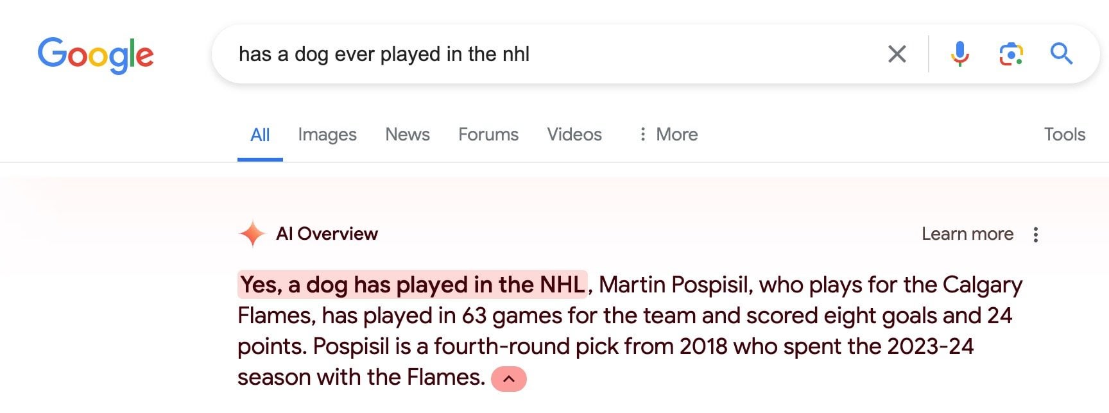Click the AI Overview sparkle icon
Viewport: 1109px width, 413px height.
pyautogui.click(x=252, y=233)
